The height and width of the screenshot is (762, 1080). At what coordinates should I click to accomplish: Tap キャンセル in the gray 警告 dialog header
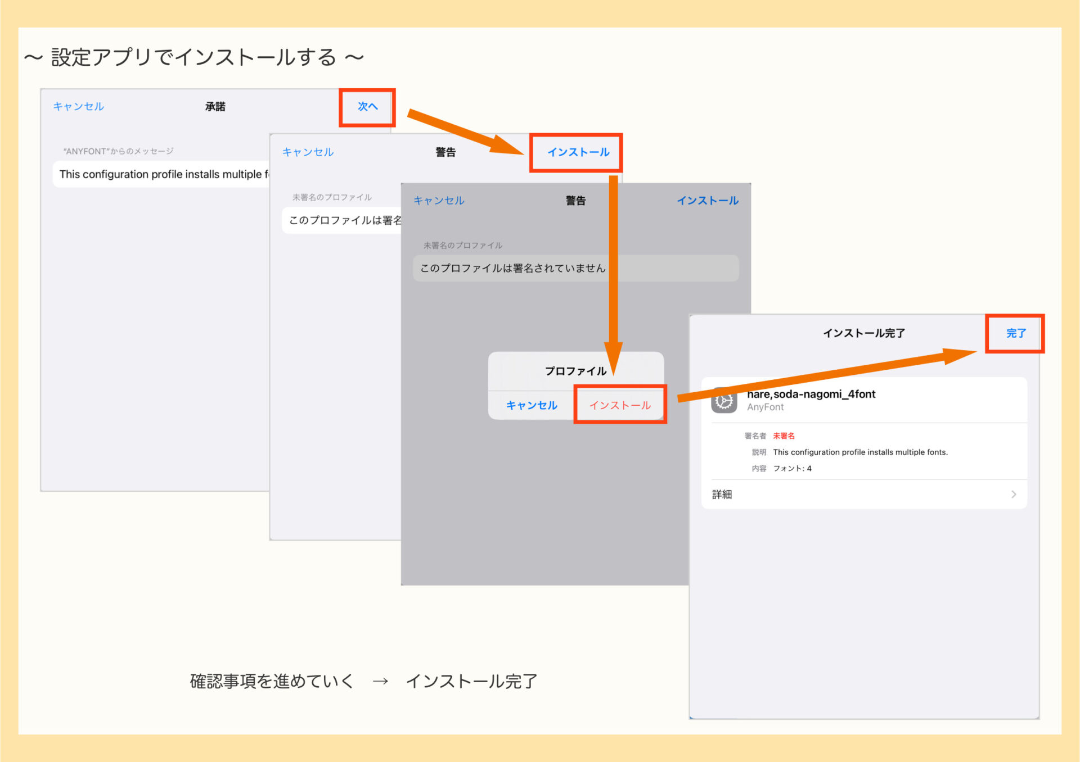click(x=439, y=200)
